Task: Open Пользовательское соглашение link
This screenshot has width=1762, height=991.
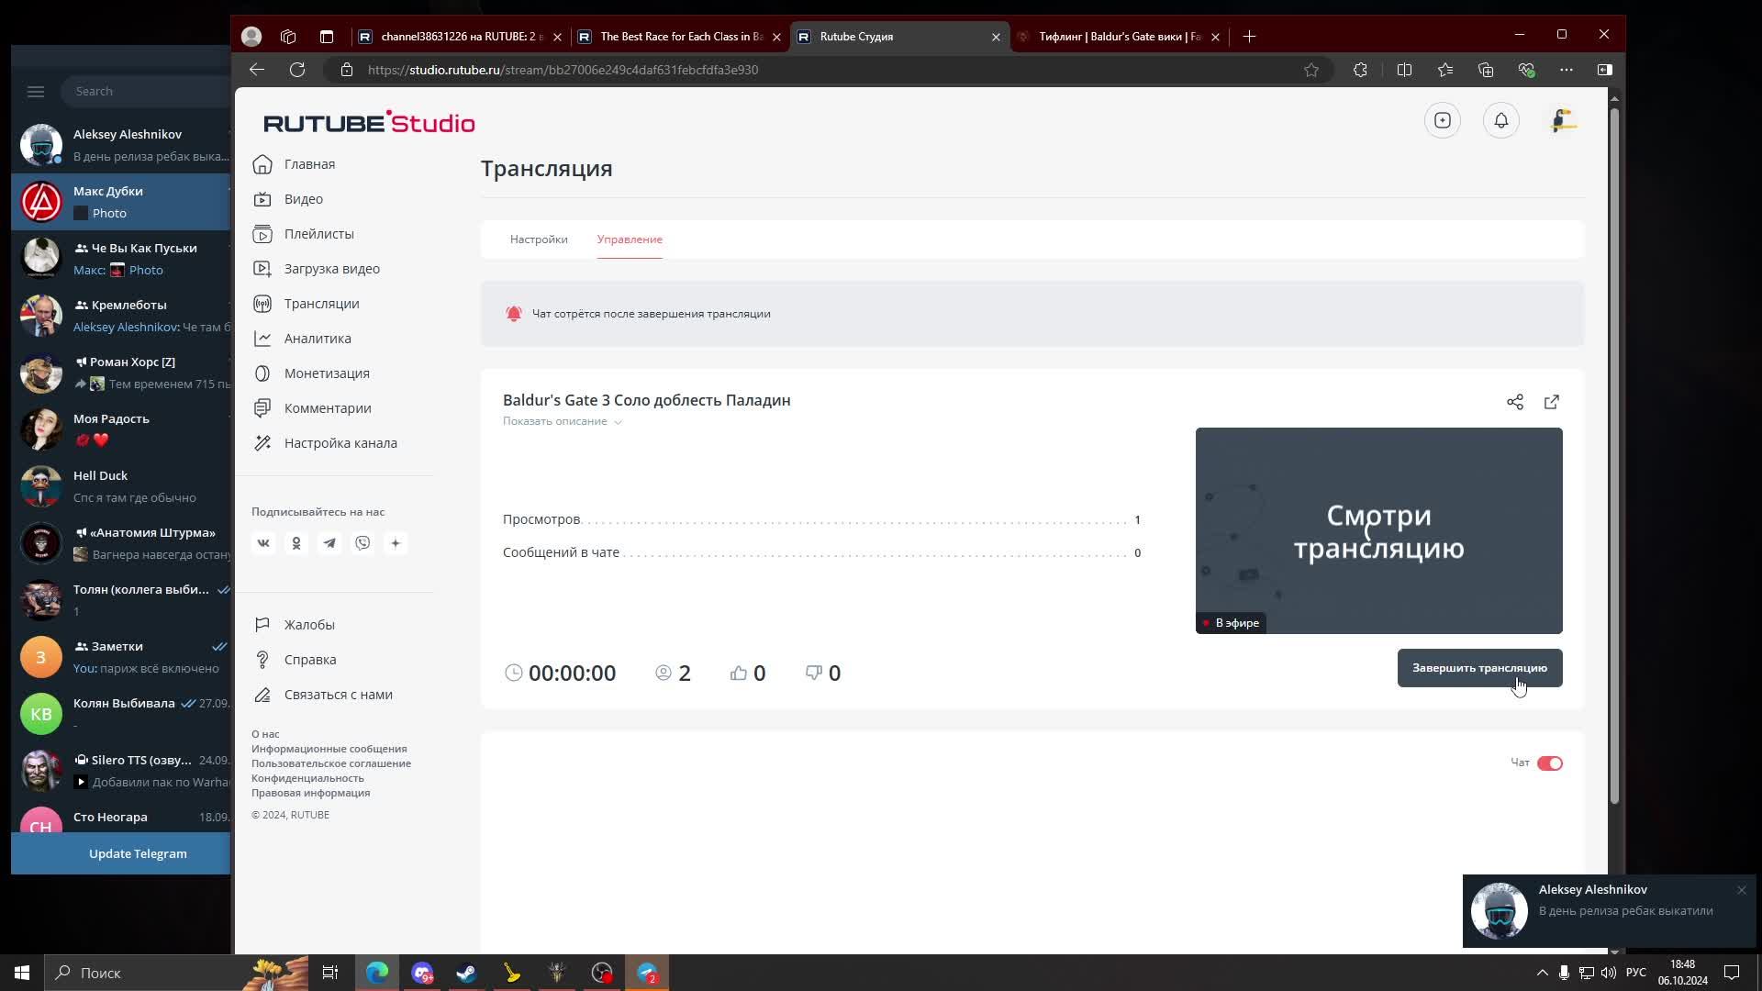Action: point(330,763)
